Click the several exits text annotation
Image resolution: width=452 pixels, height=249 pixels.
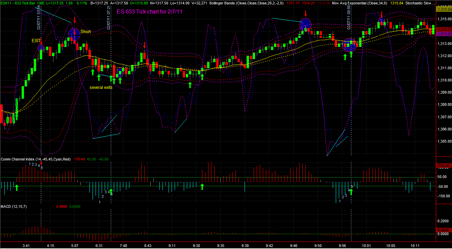(101, 87)
